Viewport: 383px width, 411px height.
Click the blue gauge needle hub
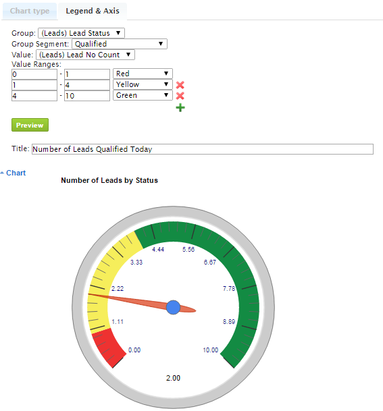[x=173, y=307]
